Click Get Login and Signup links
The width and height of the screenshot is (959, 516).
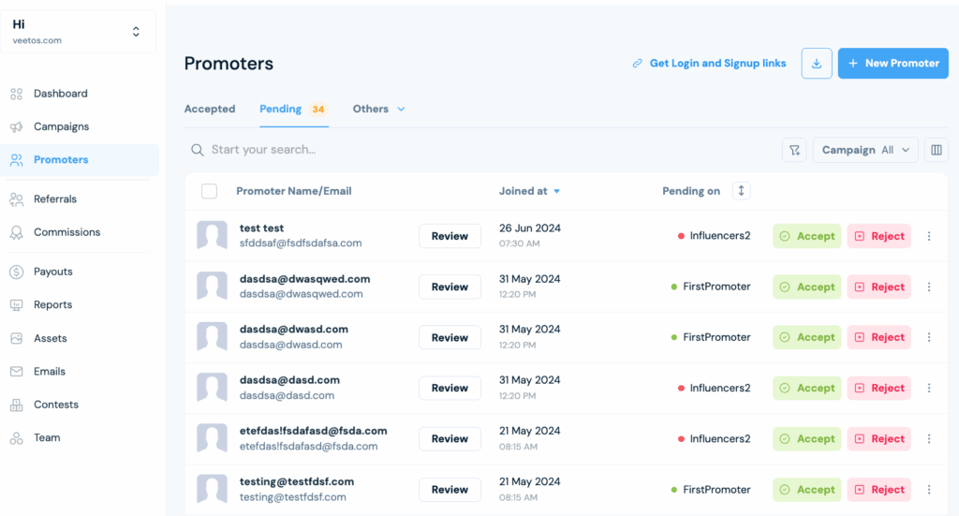[x=709, y=63]
